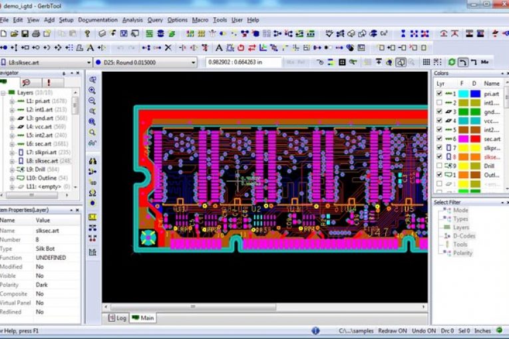Click the green status indicator in status bar

499,330
